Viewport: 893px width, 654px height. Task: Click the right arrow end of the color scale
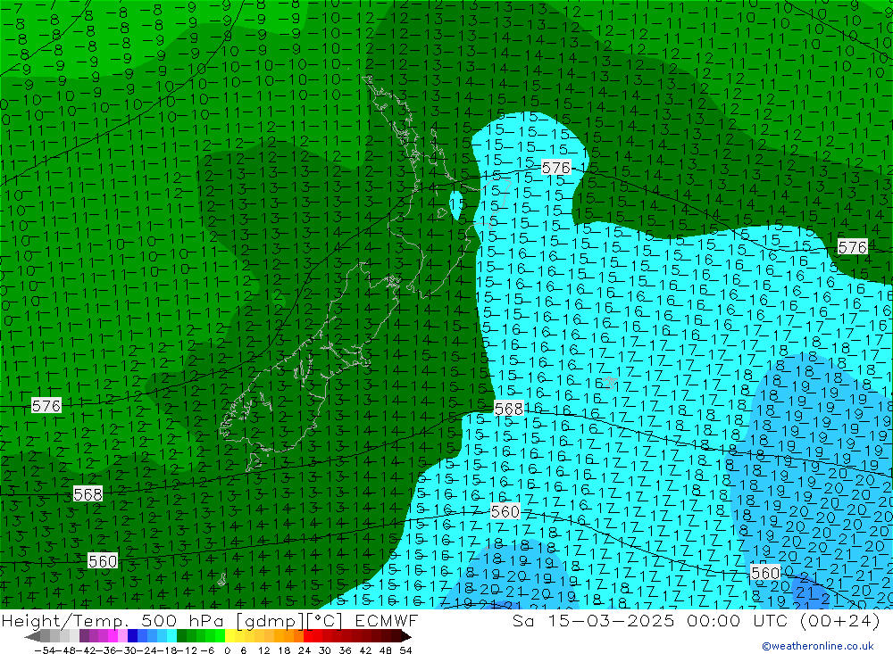(x=406, y=636)
